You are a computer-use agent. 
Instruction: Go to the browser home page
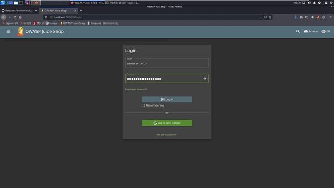(20, 17)
